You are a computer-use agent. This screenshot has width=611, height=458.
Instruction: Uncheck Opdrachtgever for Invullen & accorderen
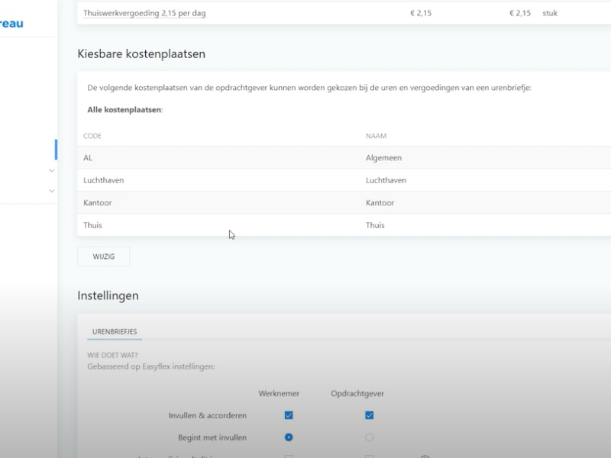point(369,415)
